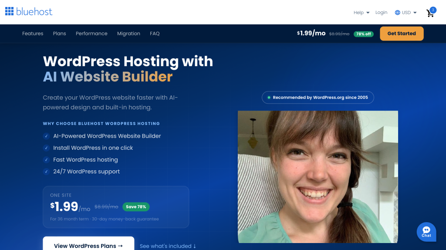The height and width of the screenshot is (250, 446).
Task: Click the 30-day money-back guarantee text
Action: [x=125, y=219]
